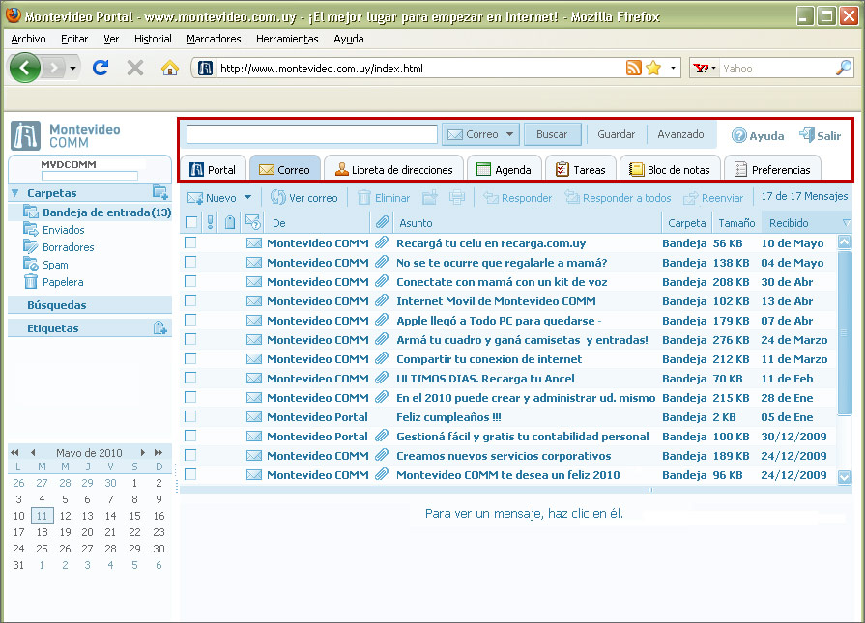Bookmark page with the star icon
865x623 pixels.
click(653, 68)
